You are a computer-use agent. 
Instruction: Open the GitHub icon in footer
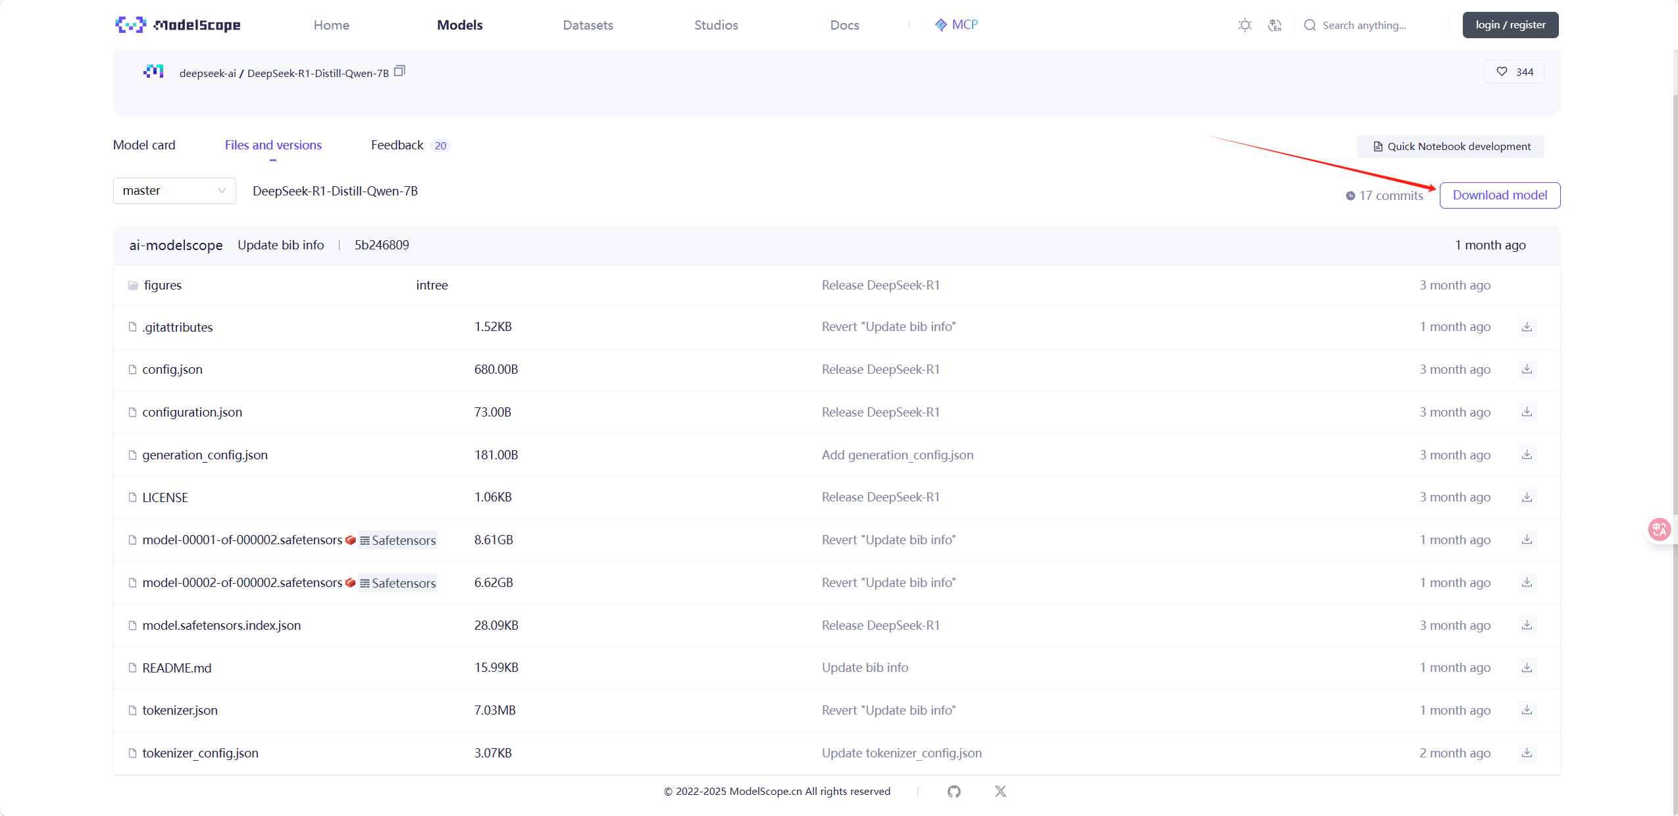pyautogui.click(x=953, y=791)
